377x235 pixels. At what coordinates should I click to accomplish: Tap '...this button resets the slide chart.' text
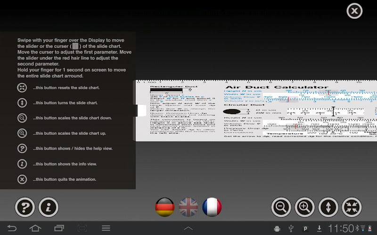66,88
